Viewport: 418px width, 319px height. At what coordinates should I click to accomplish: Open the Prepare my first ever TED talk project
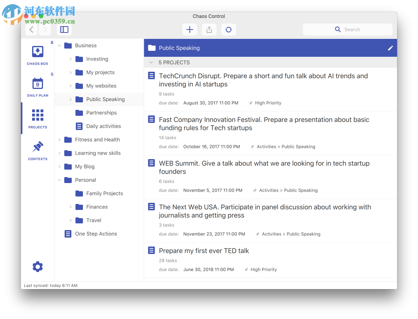[204, 251]
